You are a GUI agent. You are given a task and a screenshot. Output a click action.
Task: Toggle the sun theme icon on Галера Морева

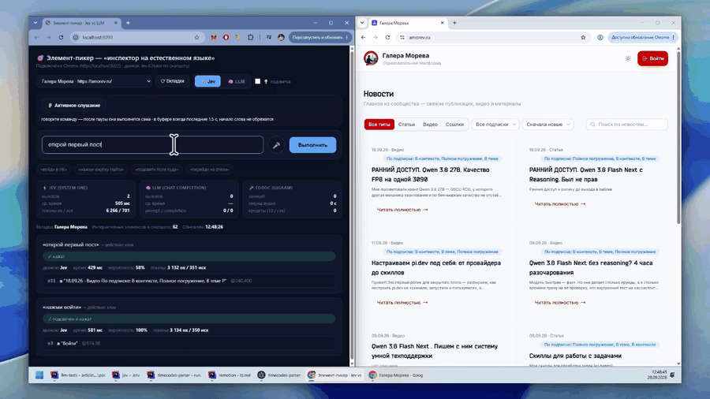(x=628, y=58)
